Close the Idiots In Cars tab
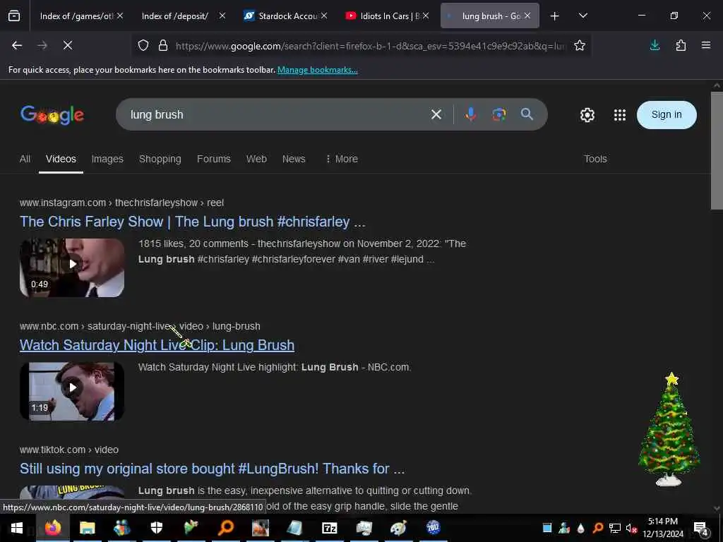723x542 pixels. click(426, 16)
